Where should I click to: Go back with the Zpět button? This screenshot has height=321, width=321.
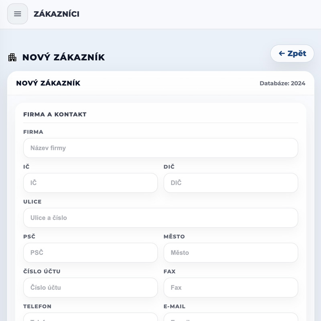click(292, 53)
